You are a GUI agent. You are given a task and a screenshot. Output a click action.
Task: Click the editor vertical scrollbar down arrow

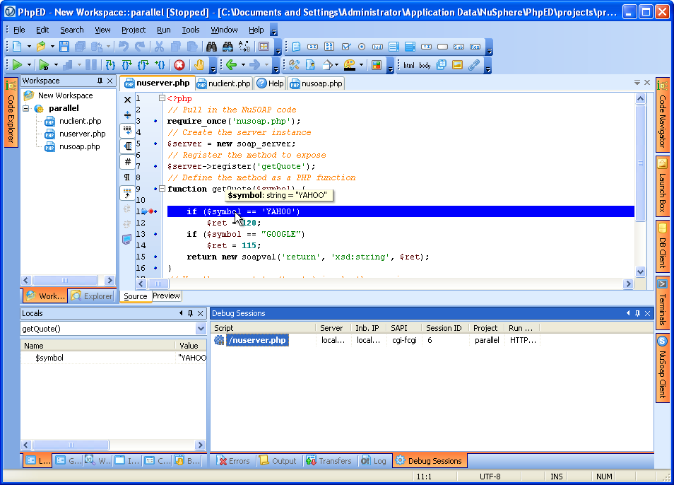[640, 271]
